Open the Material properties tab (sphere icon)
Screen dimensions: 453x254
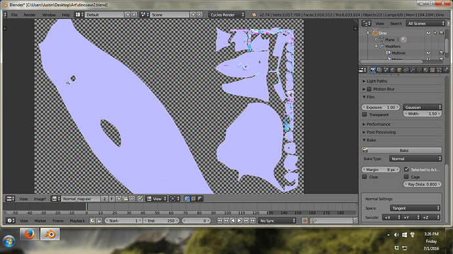coord(426,70)
